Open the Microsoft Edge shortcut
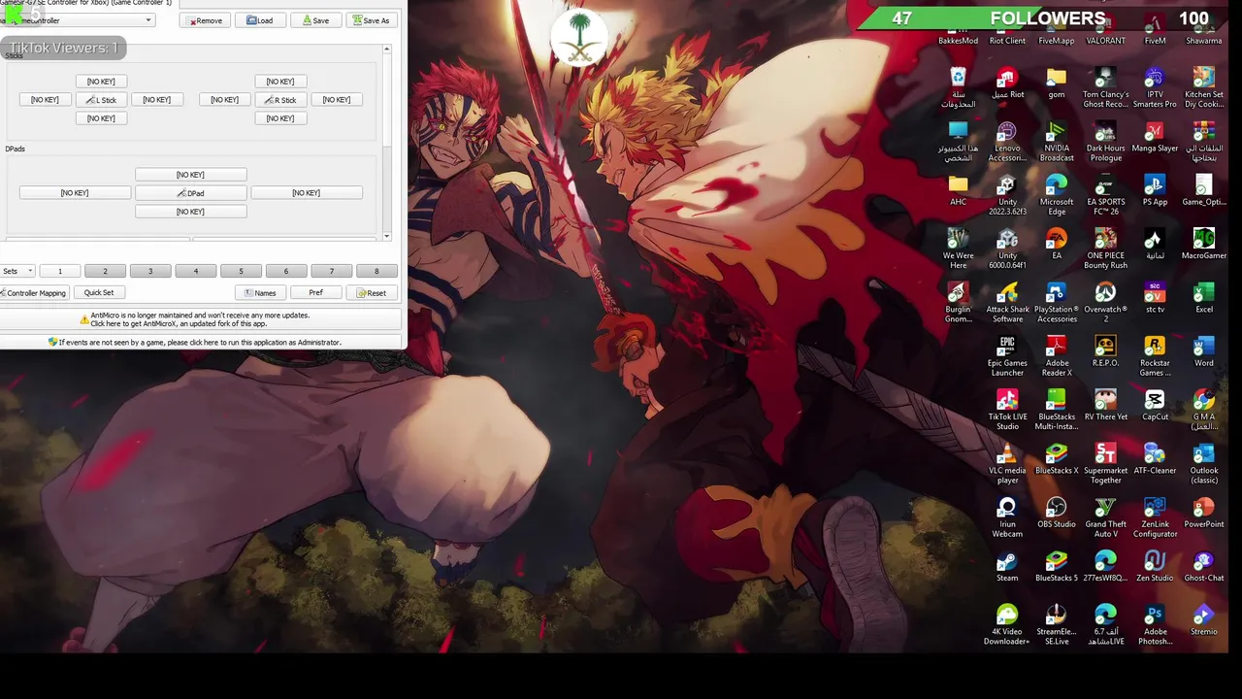 [1057, 195]
